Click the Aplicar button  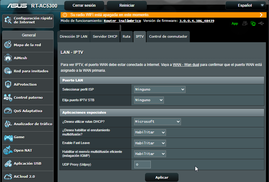pos(161,177)
